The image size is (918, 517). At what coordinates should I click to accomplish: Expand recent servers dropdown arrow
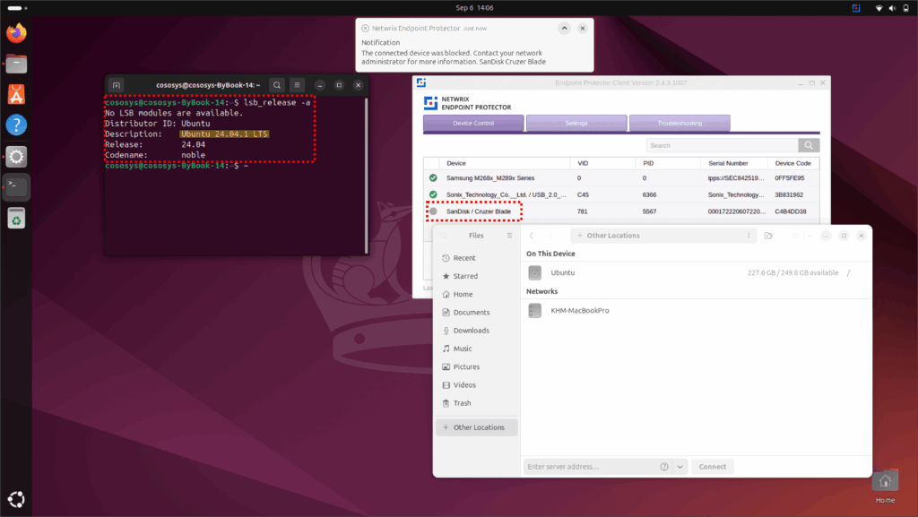click(x=680, y=467)
